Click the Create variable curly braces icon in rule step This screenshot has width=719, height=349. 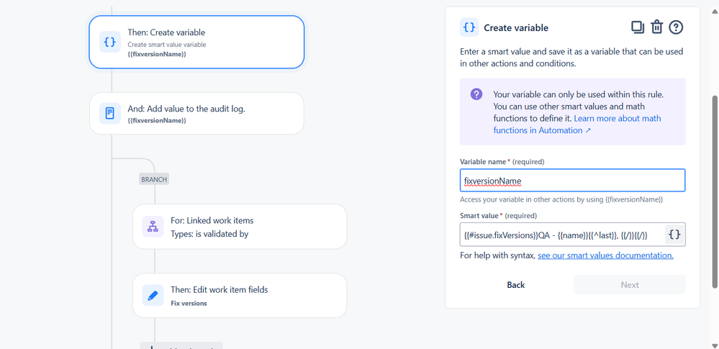pyautogui.click(x=110, y=42)
